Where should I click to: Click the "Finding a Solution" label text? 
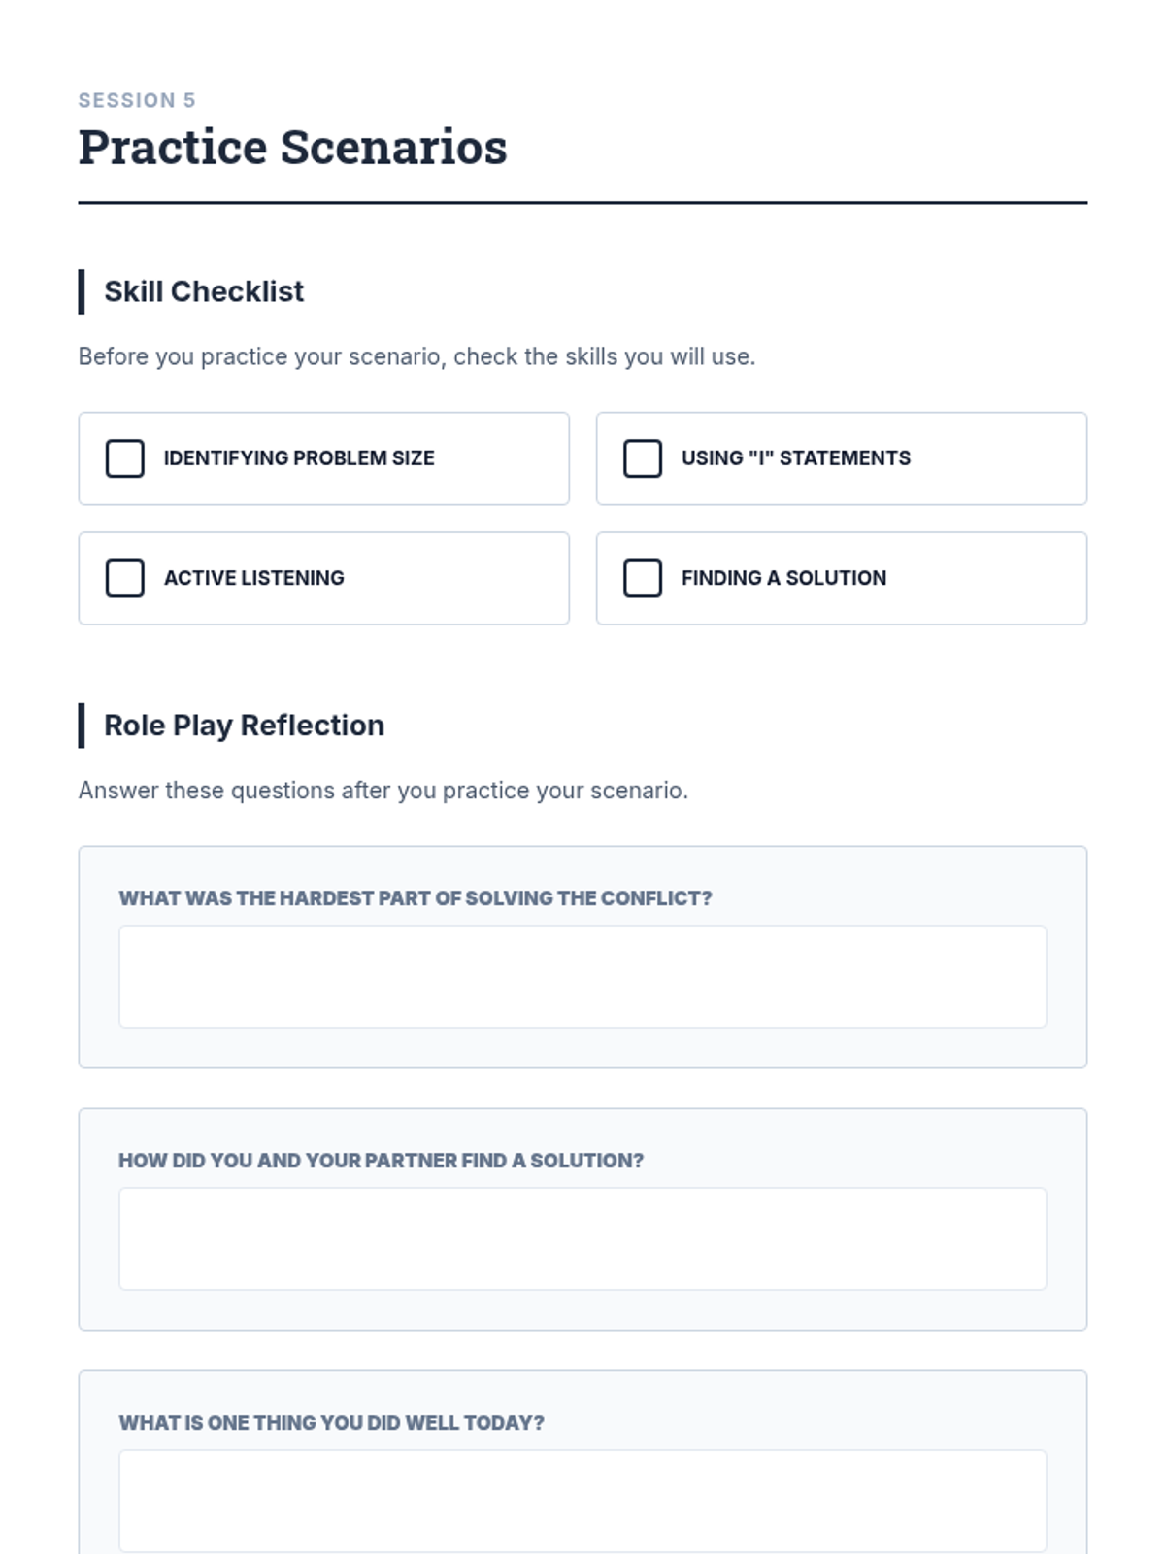[x=783, y=578]
